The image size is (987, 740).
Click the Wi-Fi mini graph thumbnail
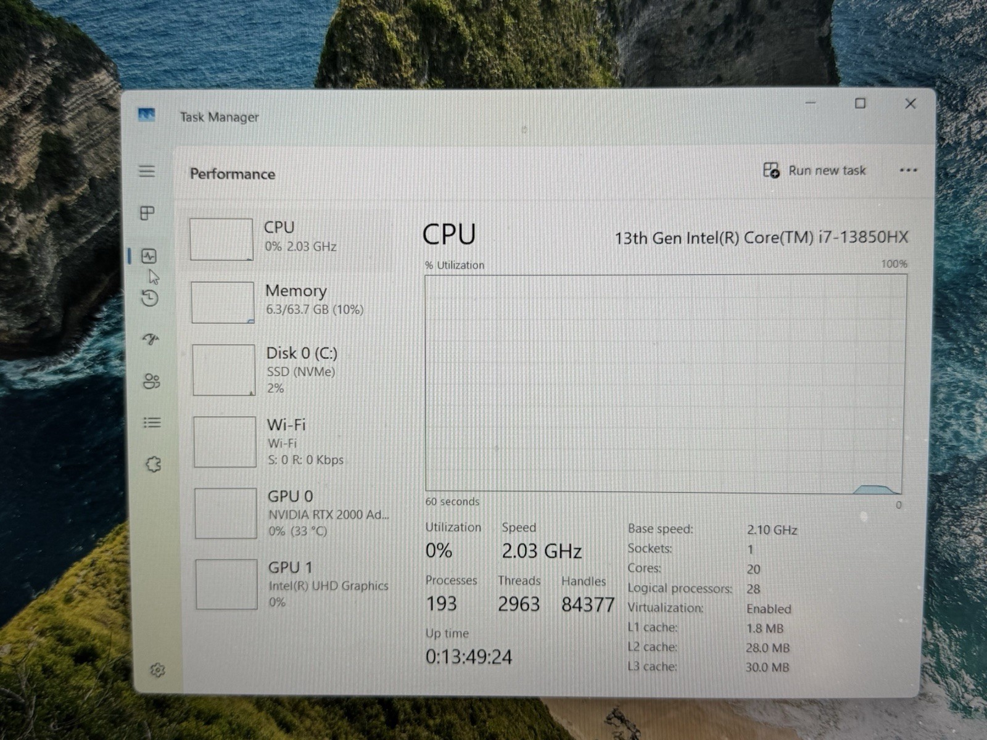225,442
